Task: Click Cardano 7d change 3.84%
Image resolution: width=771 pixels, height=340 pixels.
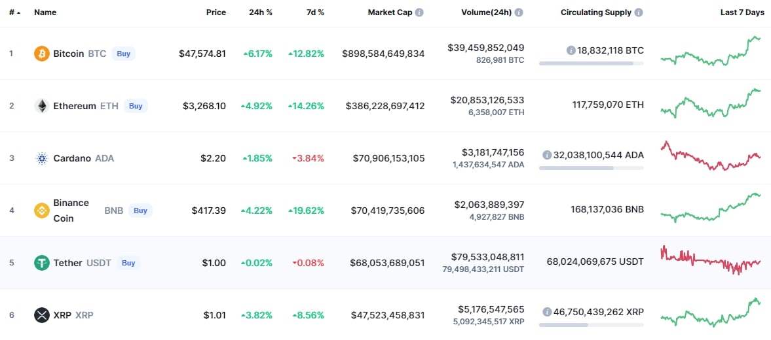Action: 309,158
